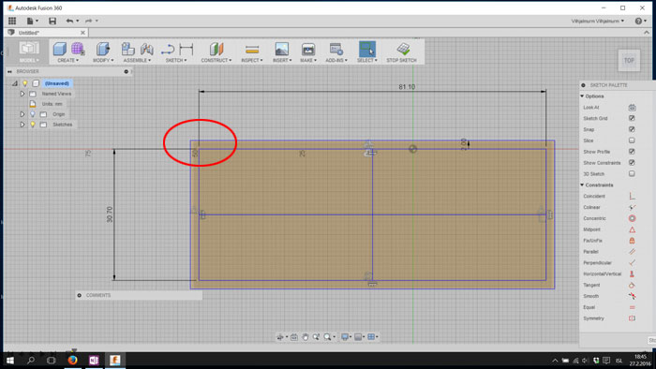
Task: Apply the Tangent constraint
Action: click(633, 285)
